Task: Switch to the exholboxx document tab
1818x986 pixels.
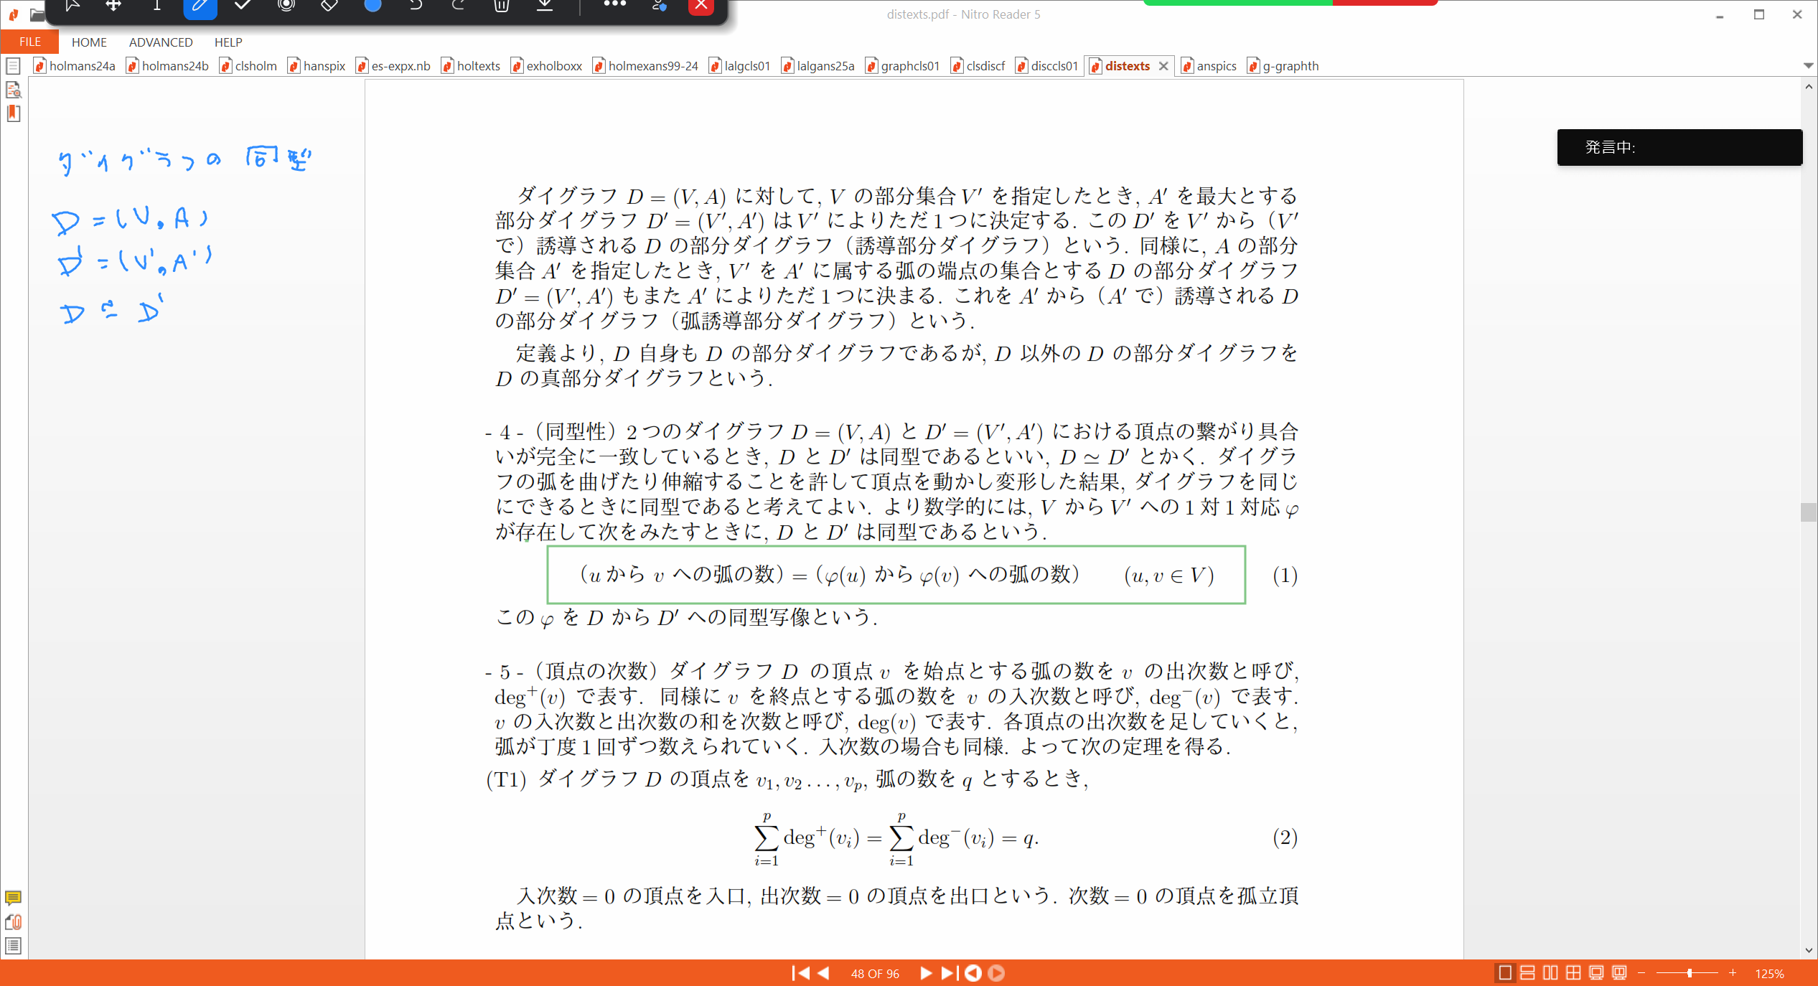Action: (x=547, y=66)
